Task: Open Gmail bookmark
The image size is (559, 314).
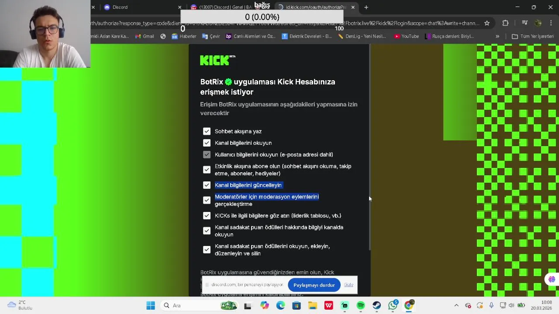Action: pos(145,36)
